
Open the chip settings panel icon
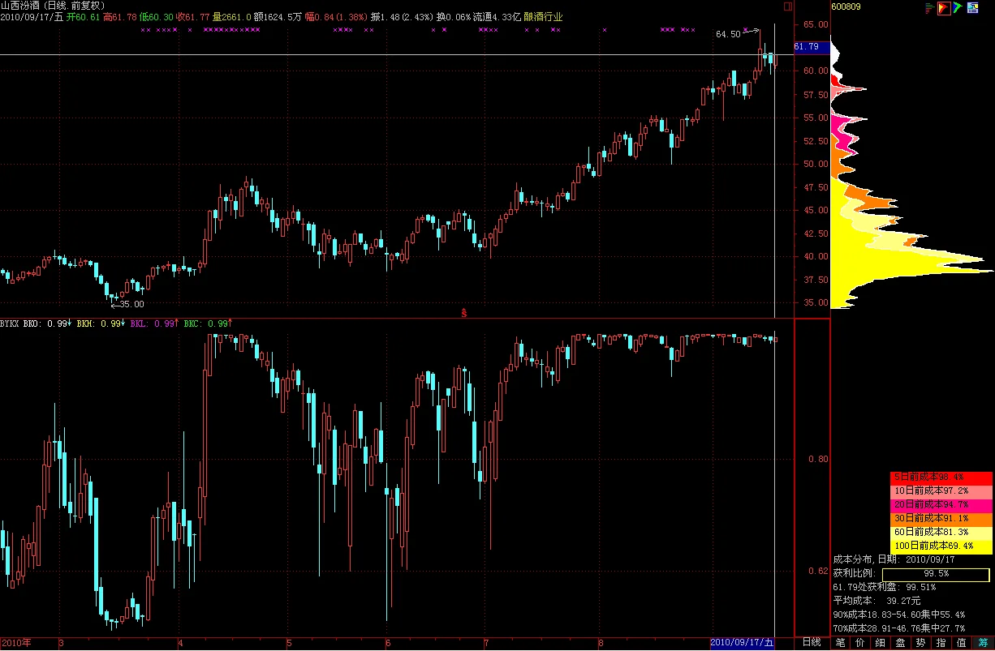coord(972,8)
